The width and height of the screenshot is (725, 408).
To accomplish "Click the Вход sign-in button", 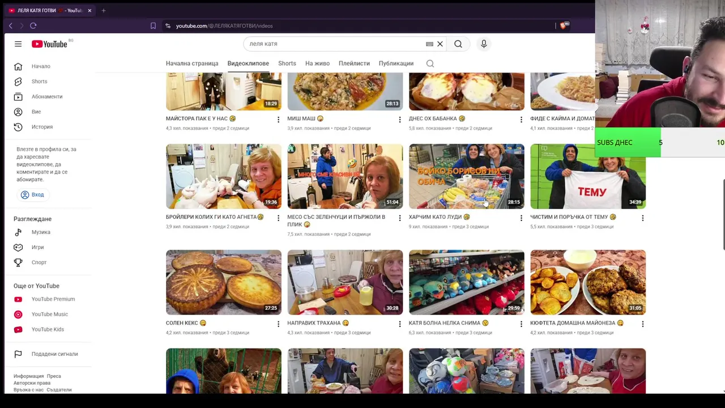I will click(32, 194).
